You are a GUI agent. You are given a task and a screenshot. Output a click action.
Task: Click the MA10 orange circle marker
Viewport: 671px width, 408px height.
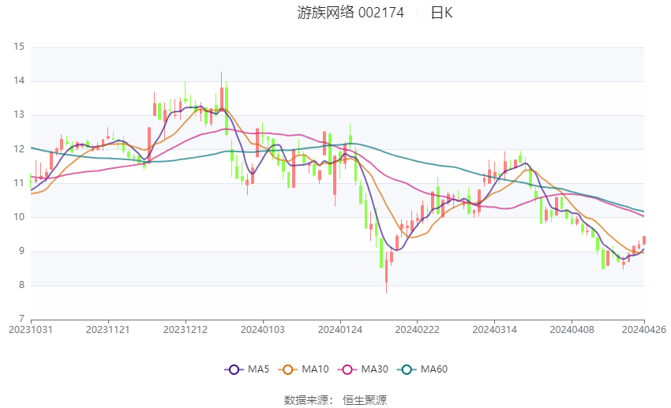288,369
